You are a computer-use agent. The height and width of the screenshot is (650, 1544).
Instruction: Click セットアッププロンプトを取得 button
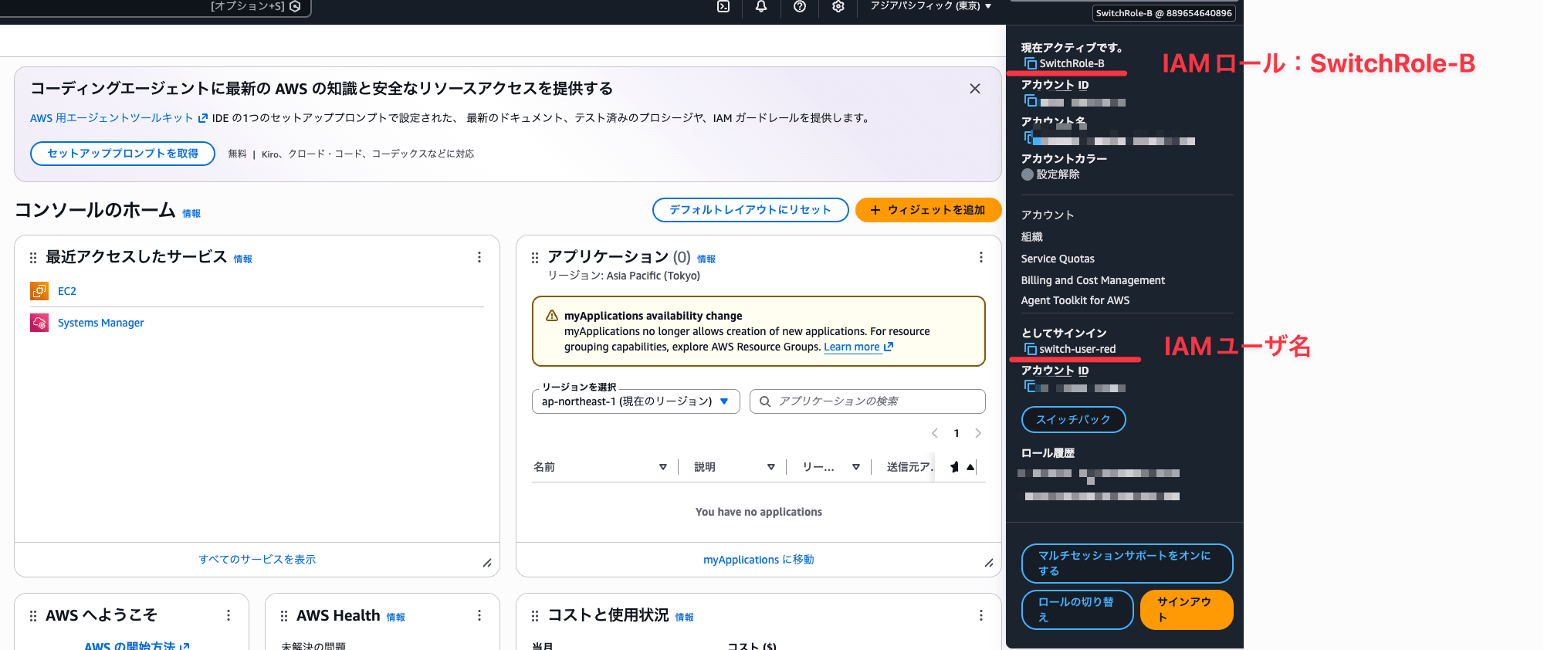click(123, 154)
